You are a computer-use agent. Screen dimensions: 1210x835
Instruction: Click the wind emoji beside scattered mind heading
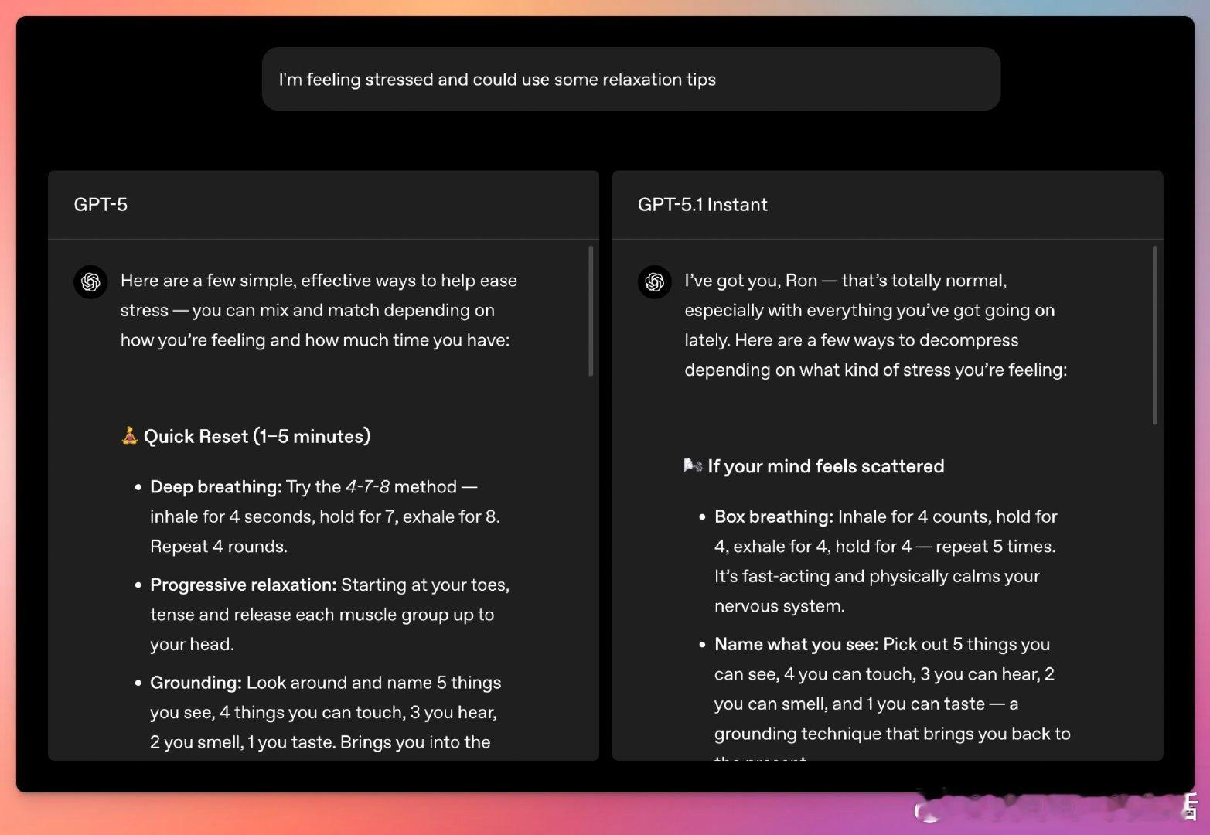(x=693, y=465)
